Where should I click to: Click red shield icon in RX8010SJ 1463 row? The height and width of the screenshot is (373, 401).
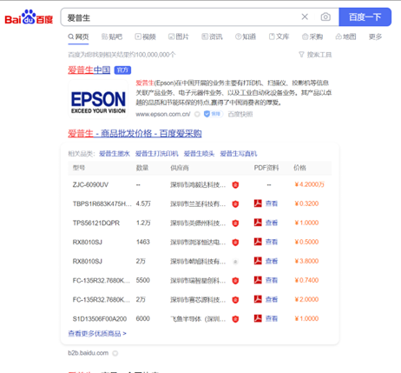tap(235, 242)
